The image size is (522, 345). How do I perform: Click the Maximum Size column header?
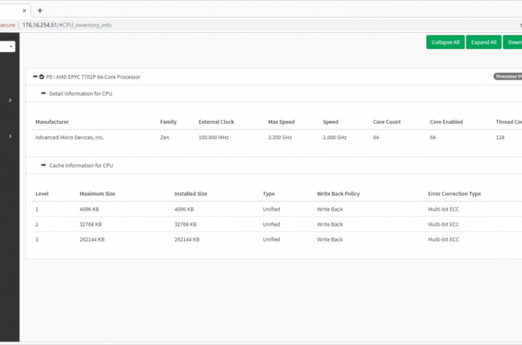coord(97,194)
